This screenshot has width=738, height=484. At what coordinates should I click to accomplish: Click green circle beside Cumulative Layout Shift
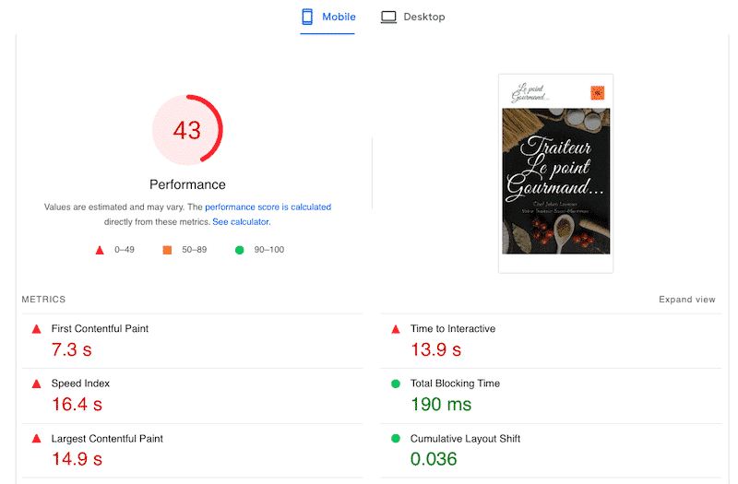point(396,439)
